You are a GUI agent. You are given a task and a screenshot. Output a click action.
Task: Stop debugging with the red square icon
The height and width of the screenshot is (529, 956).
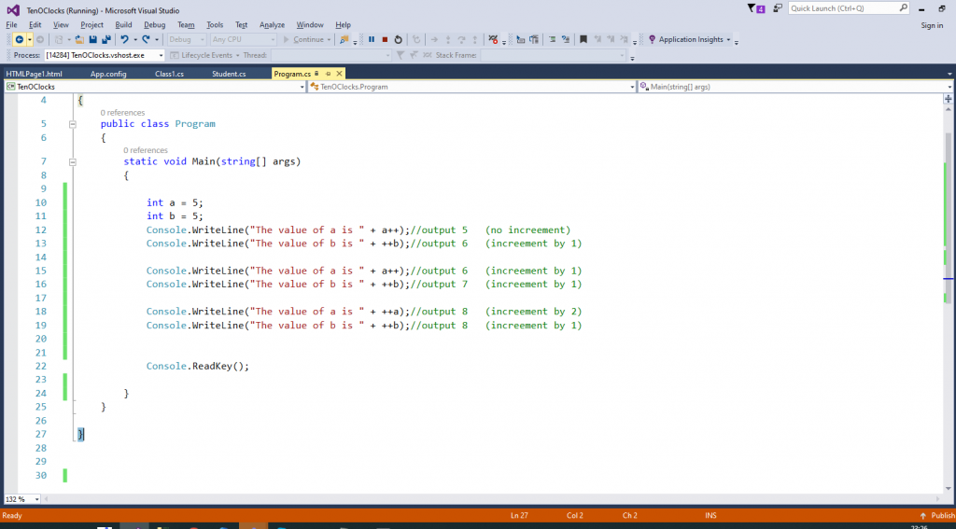385,39
